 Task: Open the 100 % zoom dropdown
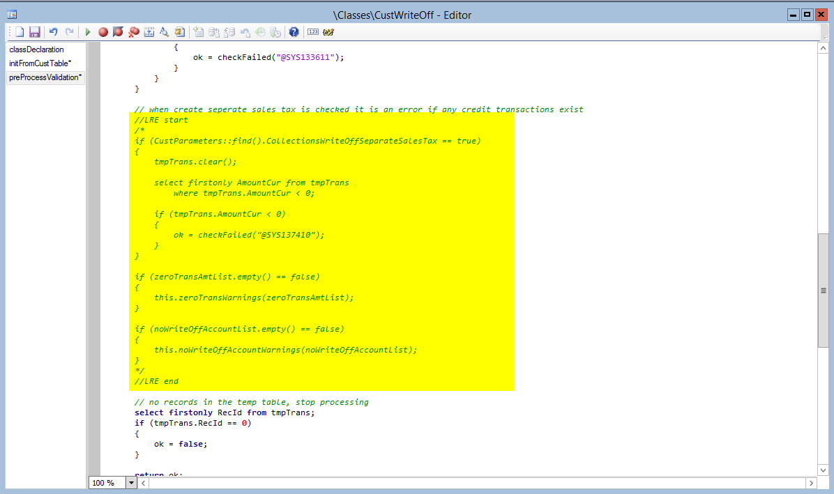131,483
